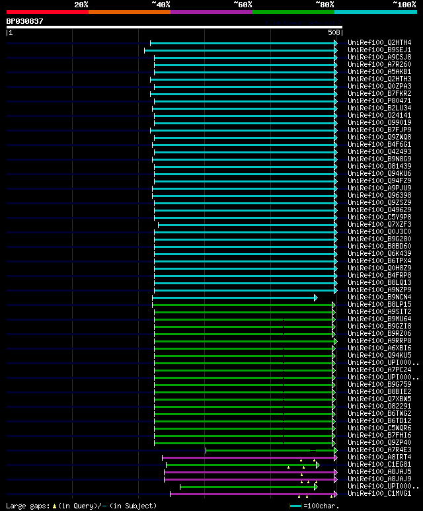The image size is (423, 511).
Task: Click the cyan alignment bar for UniRef100_B9SEJ1
Action: pyautogui.click(x=239, y=50)
